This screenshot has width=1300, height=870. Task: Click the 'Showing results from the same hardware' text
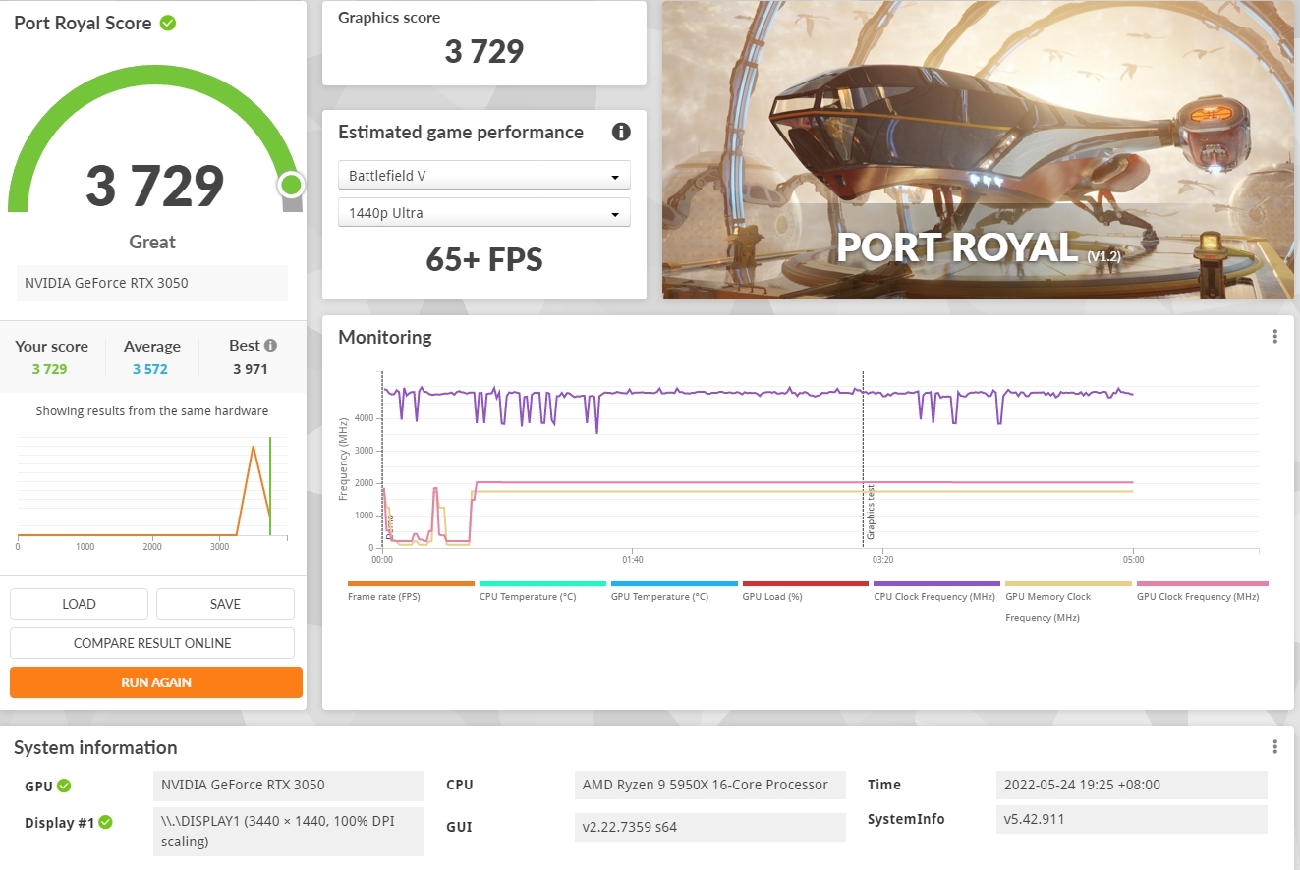[x=152, y=411]
